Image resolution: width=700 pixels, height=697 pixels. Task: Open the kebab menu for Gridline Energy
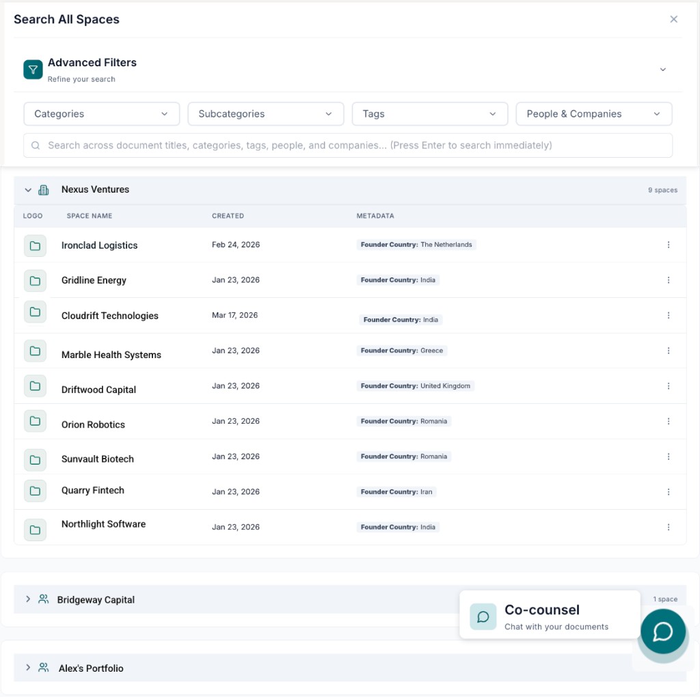pyautogui.click(x=669, y=279)
